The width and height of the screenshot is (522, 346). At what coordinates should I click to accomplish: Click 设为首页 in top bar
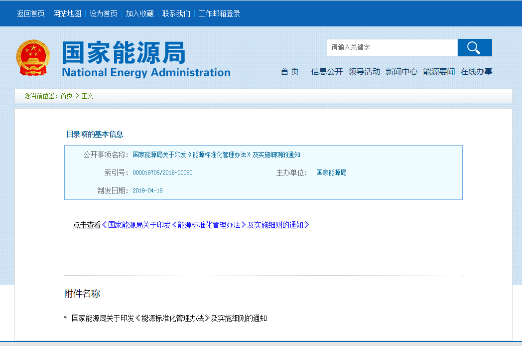coord(103,13)
